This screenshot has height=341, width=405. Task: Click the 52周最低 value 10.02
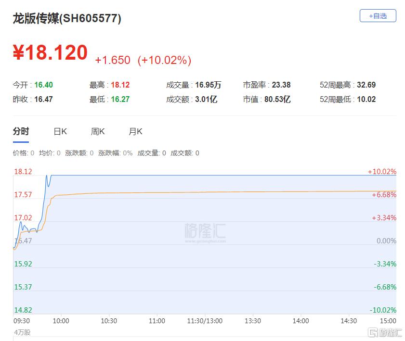coord(366,99)
